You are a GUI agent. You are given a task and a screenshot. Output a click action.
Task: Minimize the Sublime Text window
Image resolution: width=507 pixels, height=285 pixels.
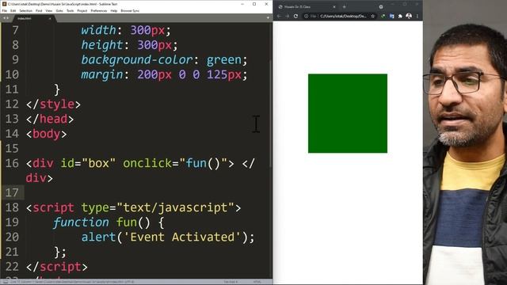pyautogui.click(x=242, y=4)
